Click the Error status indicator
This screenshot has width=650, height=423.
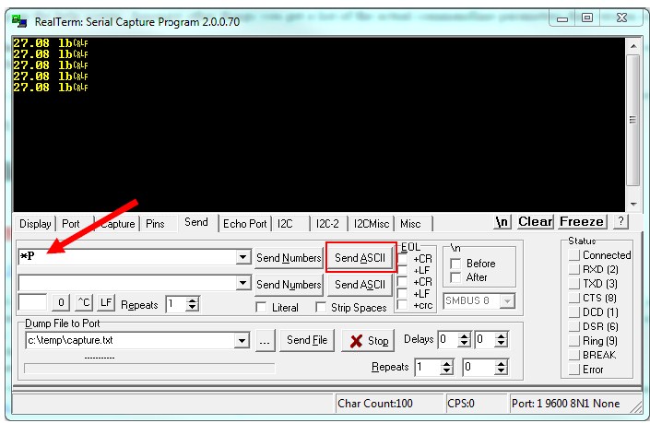[x=573, y=370]
